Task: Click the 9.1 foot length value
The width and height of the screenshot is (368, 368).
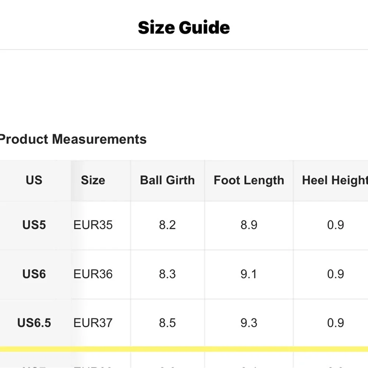Action: 249,274
